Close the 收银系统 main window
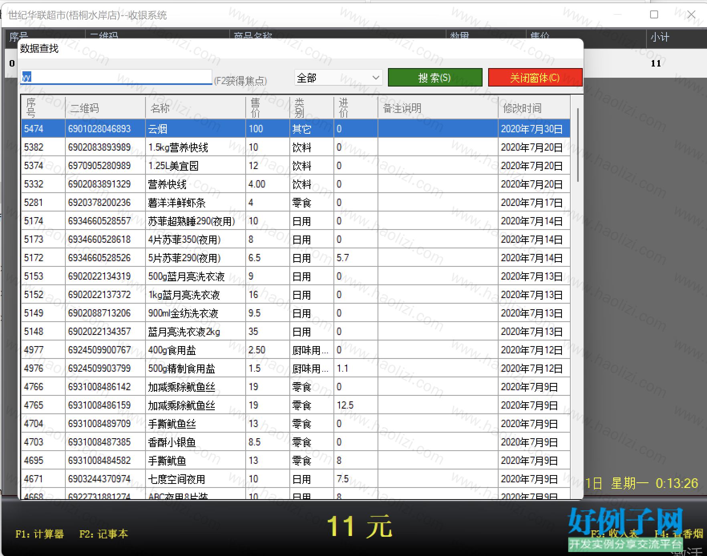This screenshot has width=707, height=556. [x=691, y=15]
